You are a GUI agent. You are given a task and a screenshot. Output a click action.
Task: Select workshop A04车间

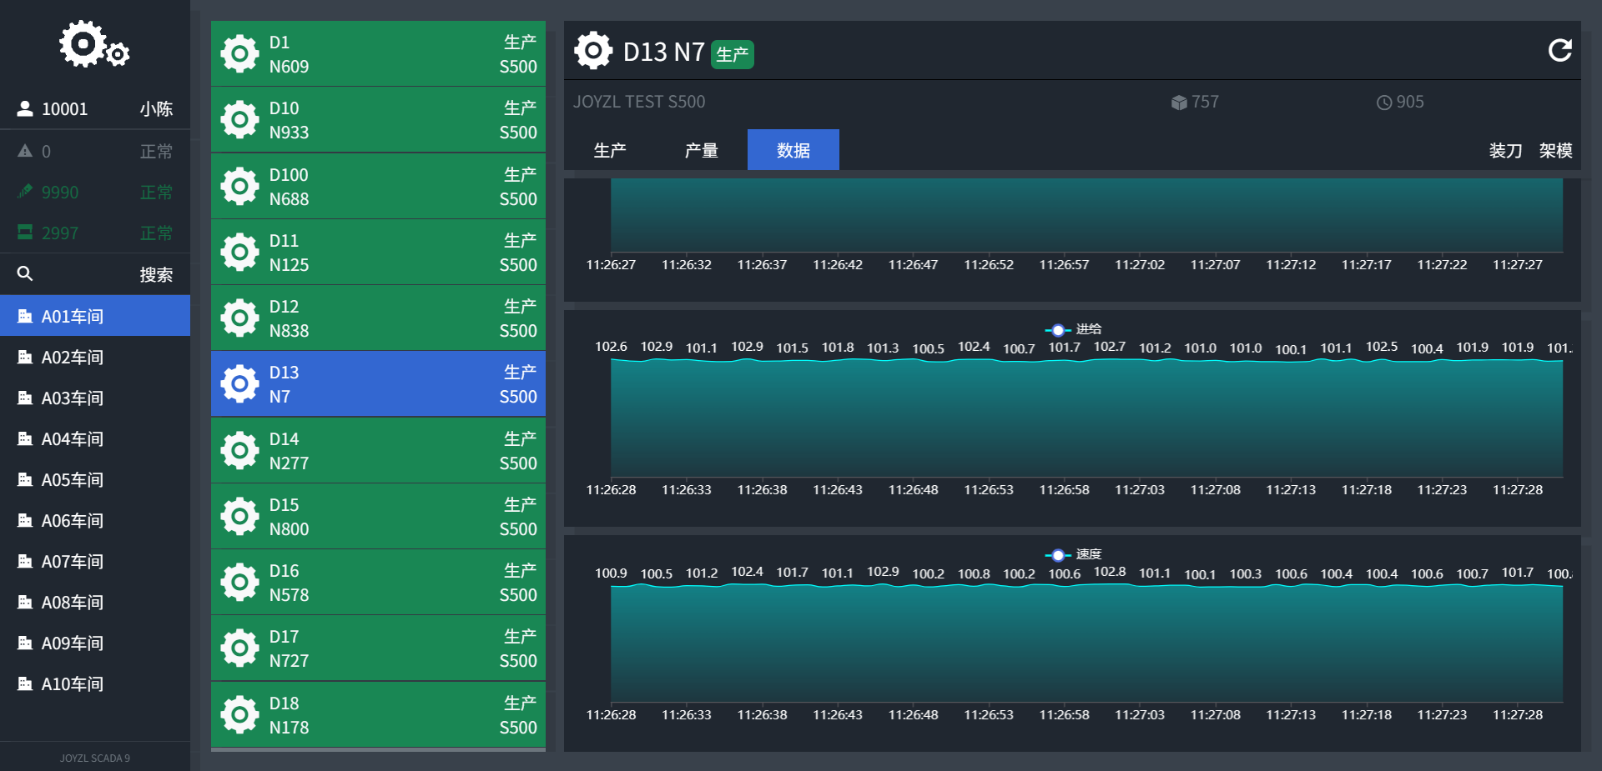pyautogui.click(x=95, y=438)
